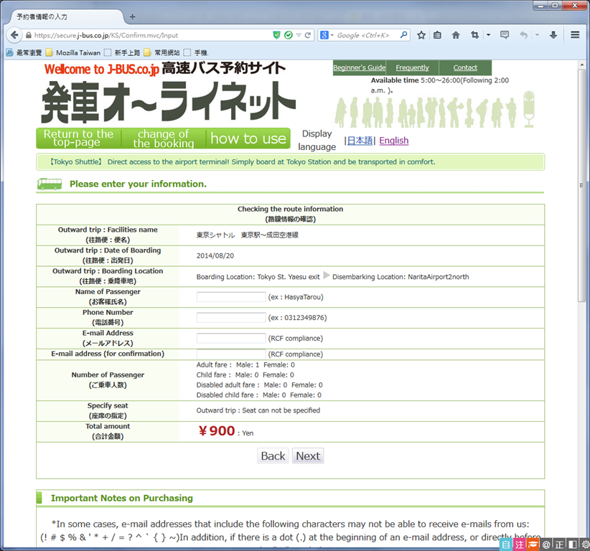
Task: Click the page vertical scrollbar thumb
Action: 581,184
